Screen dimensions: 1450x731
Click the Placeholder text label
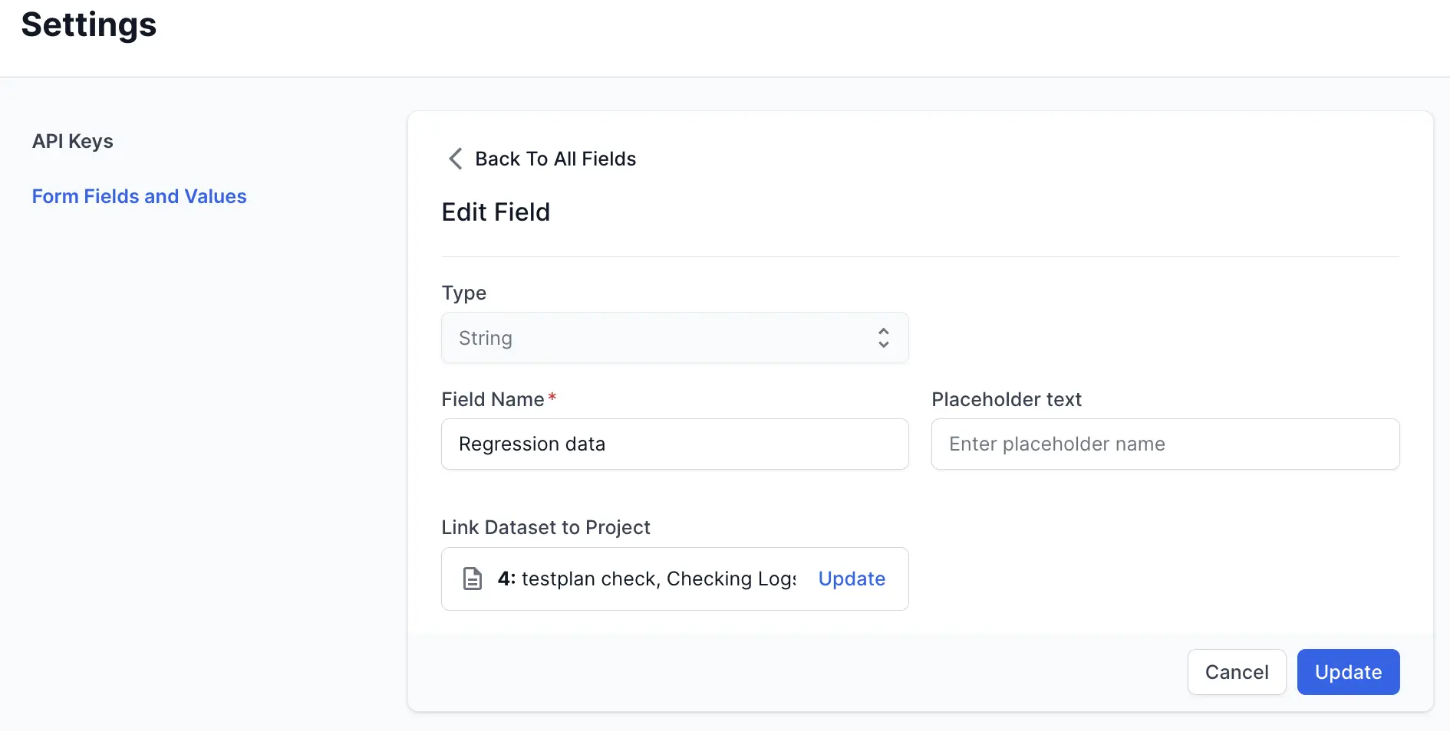(1006, 399)
